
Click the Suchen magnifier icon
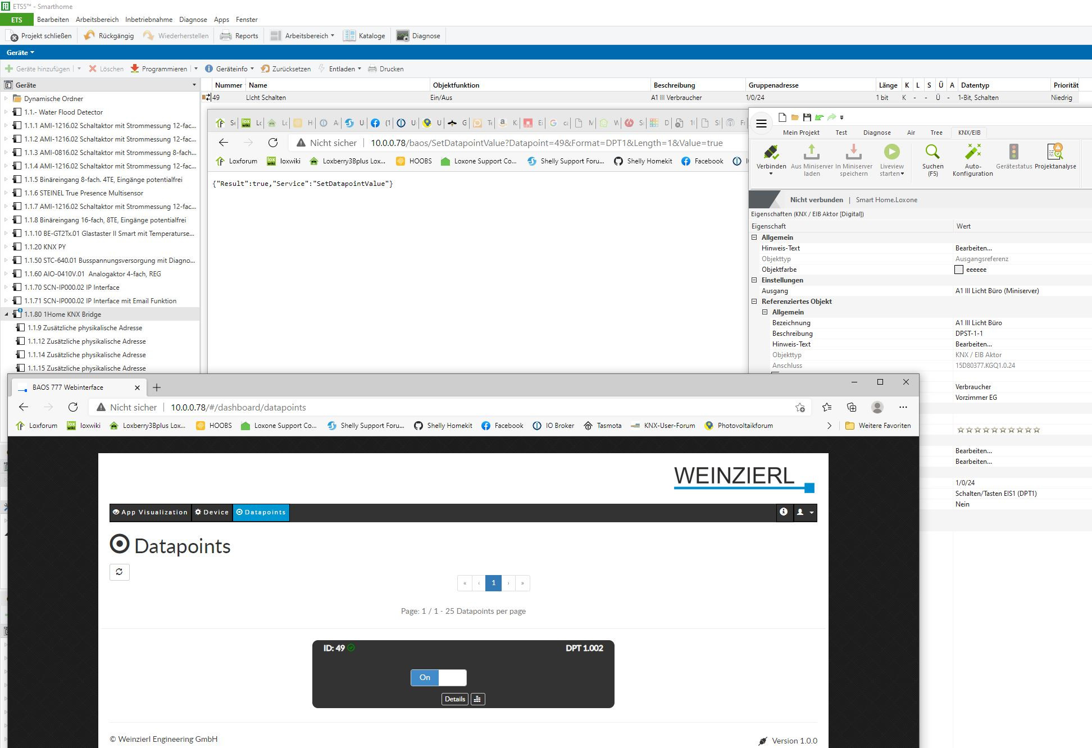(x=932, y=152)
